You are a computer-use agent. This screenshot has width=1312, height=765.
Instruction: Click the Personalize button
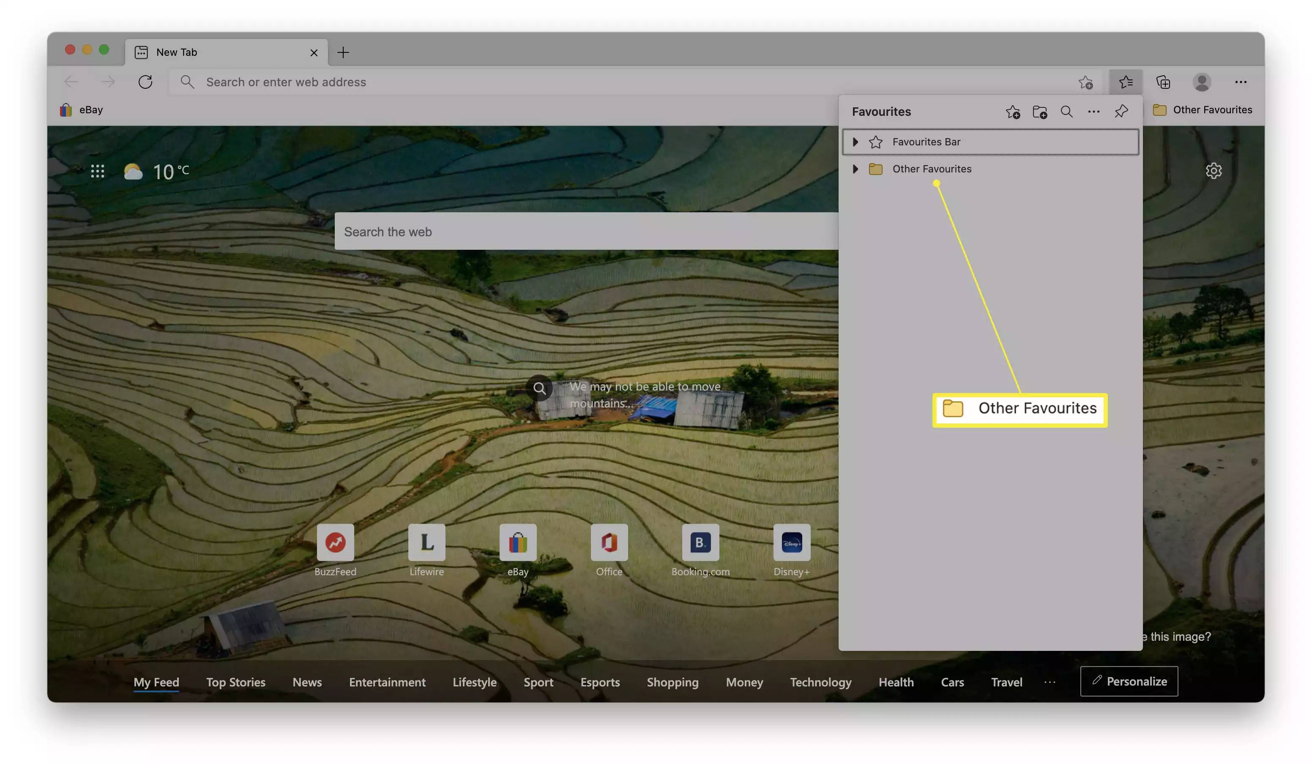[1129, 681]
